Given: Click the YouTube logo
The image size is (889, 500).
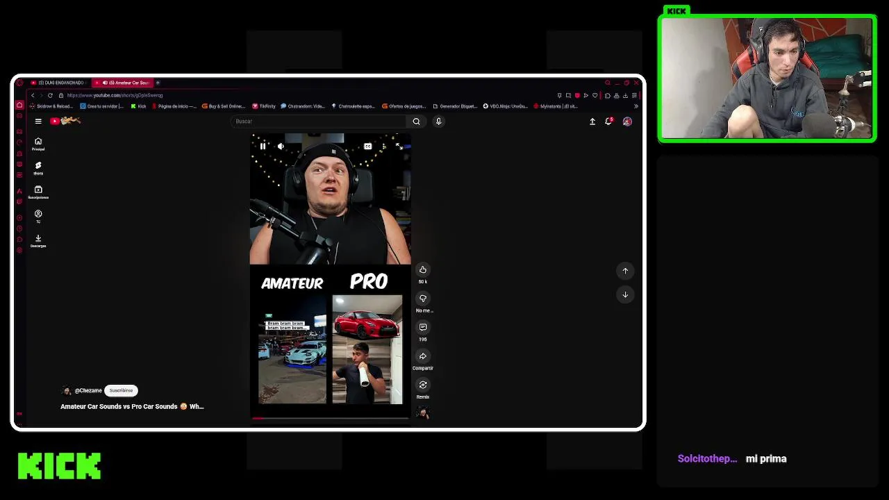Looking at the screenshot, I should 66,121.
